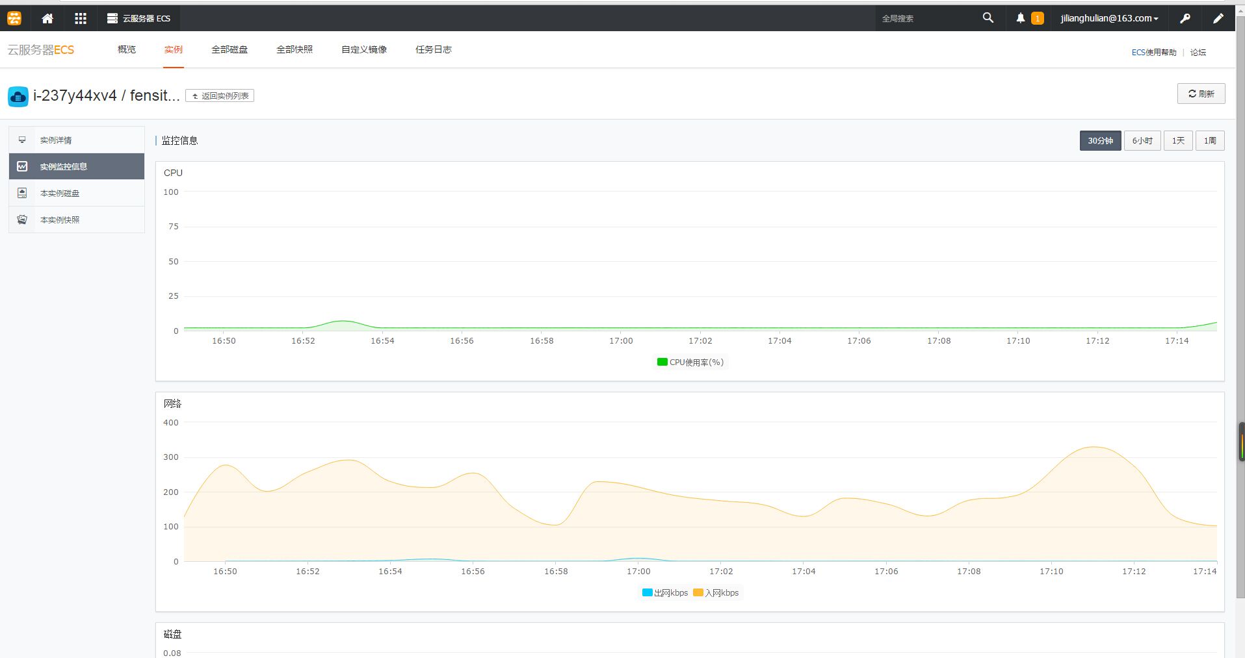Open 本实例磁盘 in the sidebar

pyautogui.click(x=77, y=193)
